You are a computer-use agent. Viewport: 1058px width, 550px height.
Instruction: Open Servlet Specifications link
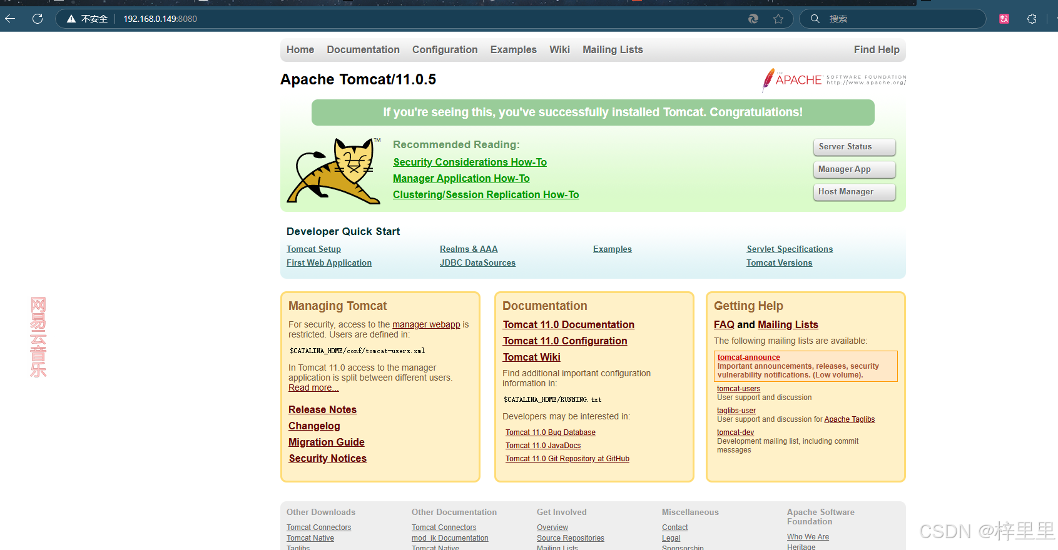790,249
